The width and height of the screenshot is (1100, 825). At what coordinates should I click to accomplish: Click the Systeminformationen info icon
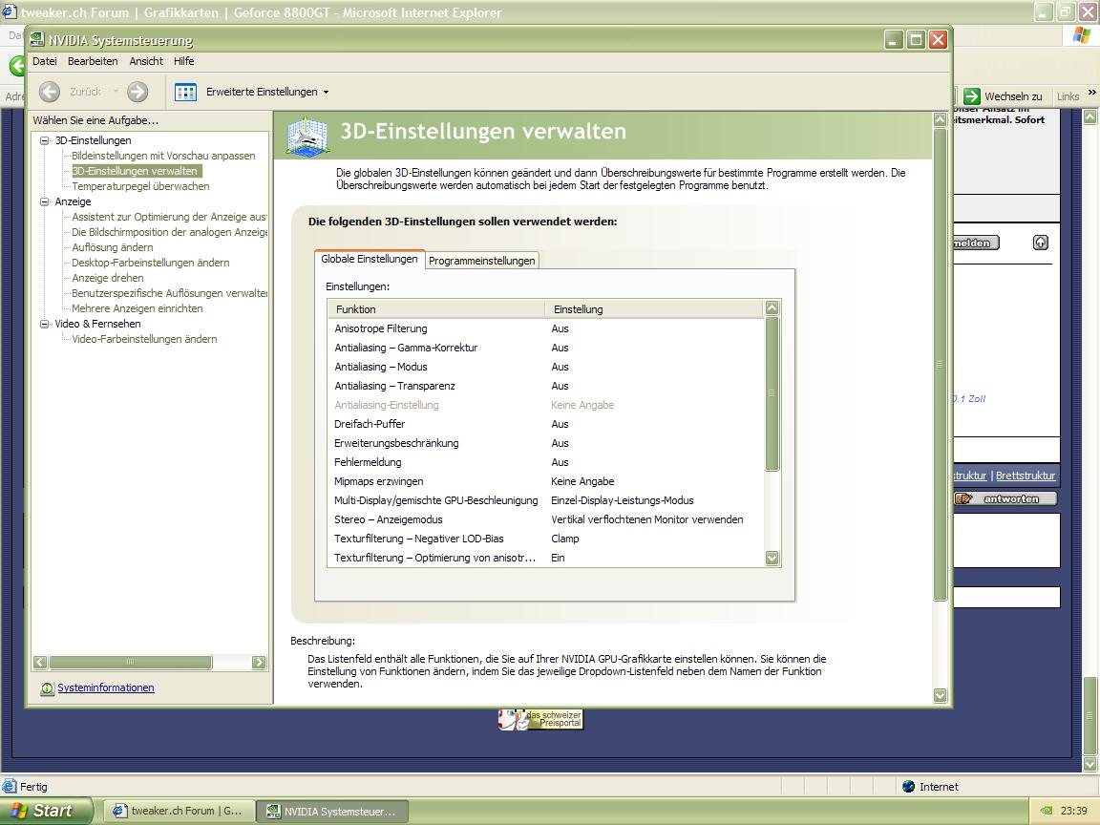(47, 687)
